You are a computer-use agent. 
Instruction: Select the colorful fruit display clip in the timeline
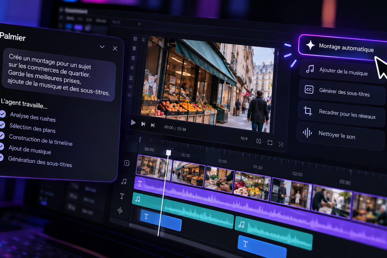pos(252,186)
